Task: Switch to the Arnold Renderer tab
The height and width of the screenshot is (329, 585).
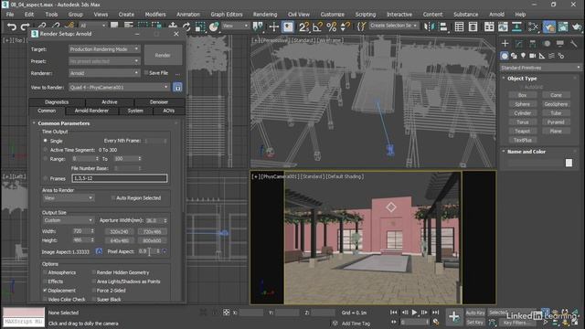Action: [x=91, y=111]
